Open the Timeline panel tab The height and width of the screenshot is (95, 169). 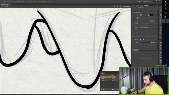coord(103,73)
